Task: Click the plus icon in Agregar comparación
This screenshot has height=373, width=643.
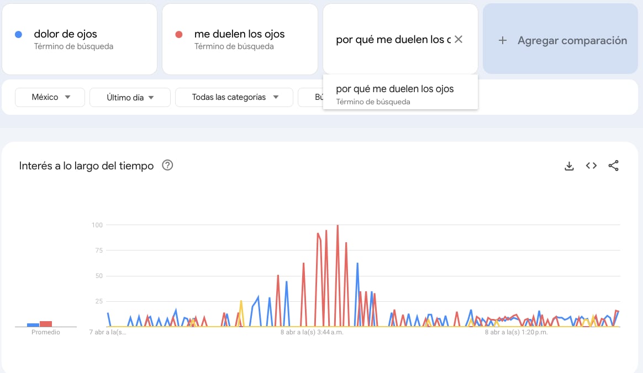Action: (502, 40)
